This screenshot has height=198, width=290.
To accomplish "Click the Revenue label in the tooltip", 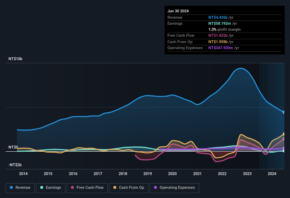I will click(175, 17).
